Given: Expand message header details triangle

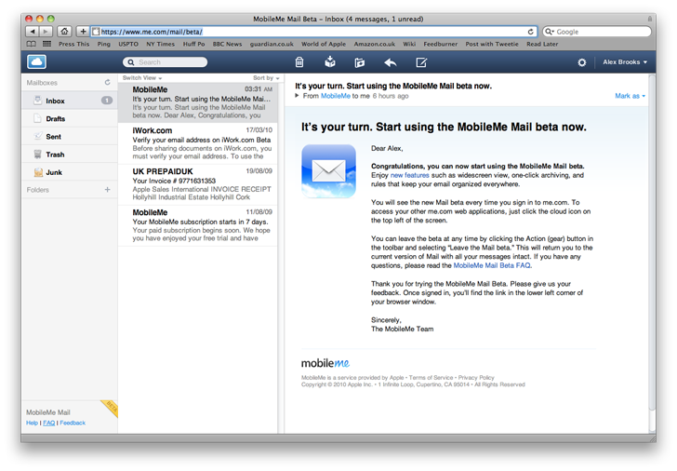Looking at the screenshot, I should [x=297, y=96].
